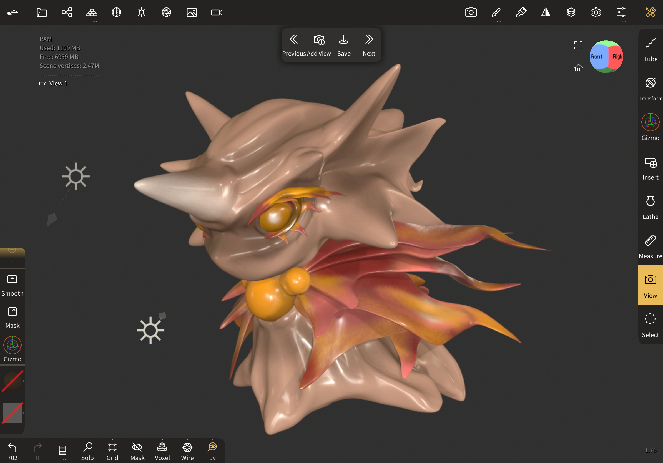The image size is (663, 463).
Task: Activate the Mask shortcut on left panel
Action: click(x=12, y=318)
